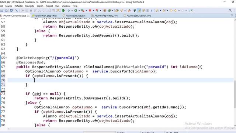Open the Refactor menu
Viewport: 236px width, 133px height.
19,6
